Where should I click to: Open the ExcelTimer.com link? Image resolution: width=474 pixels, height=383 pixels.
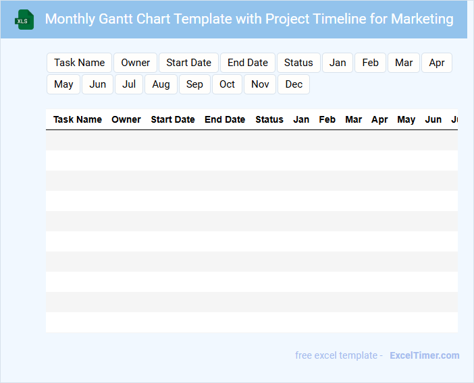tap(424, 355)
